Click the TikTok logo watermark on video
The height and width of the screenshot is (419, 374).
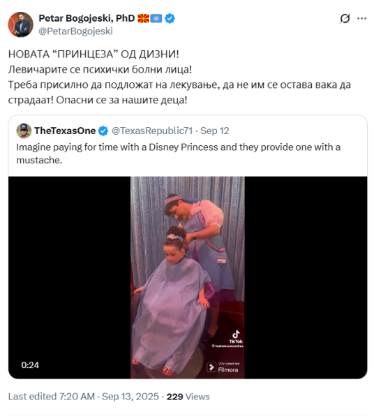(236, 337)
